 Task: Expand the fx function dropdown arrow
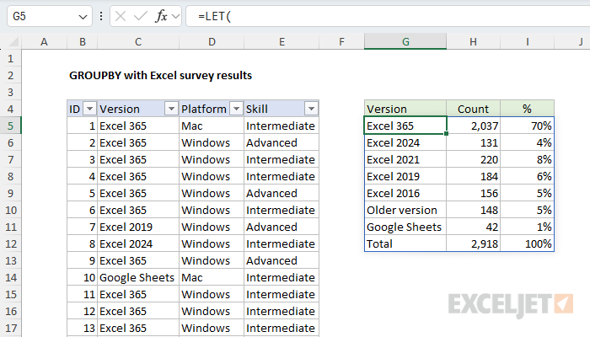click(x=175, y=17)
